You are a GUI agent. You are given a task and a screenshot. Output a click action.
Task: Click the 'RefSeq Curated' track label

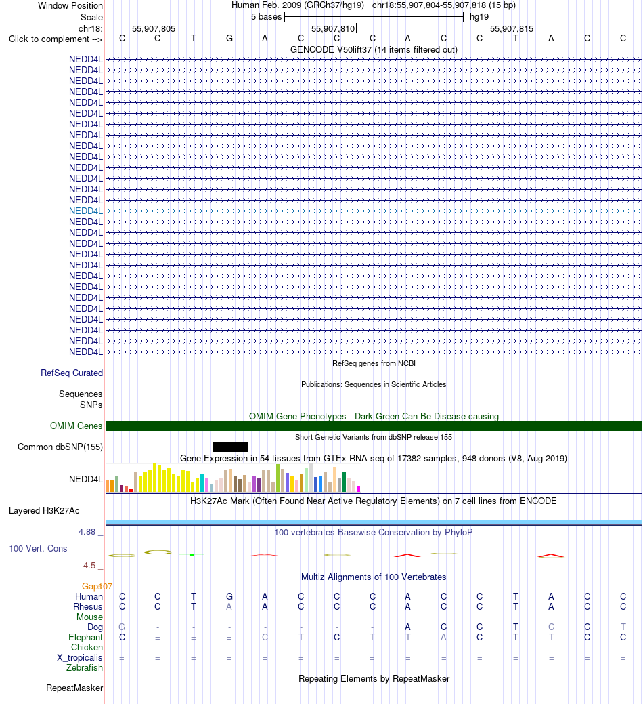(x=72, y=373)
